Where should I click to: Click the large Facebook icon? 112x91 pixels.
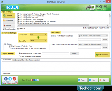6,79
